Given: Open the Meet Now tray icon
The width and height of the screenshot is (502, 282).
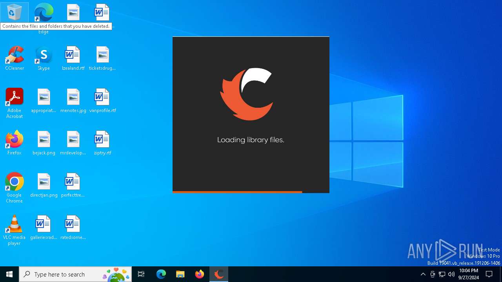Looking at the screenshot, I should pos(433,274).
